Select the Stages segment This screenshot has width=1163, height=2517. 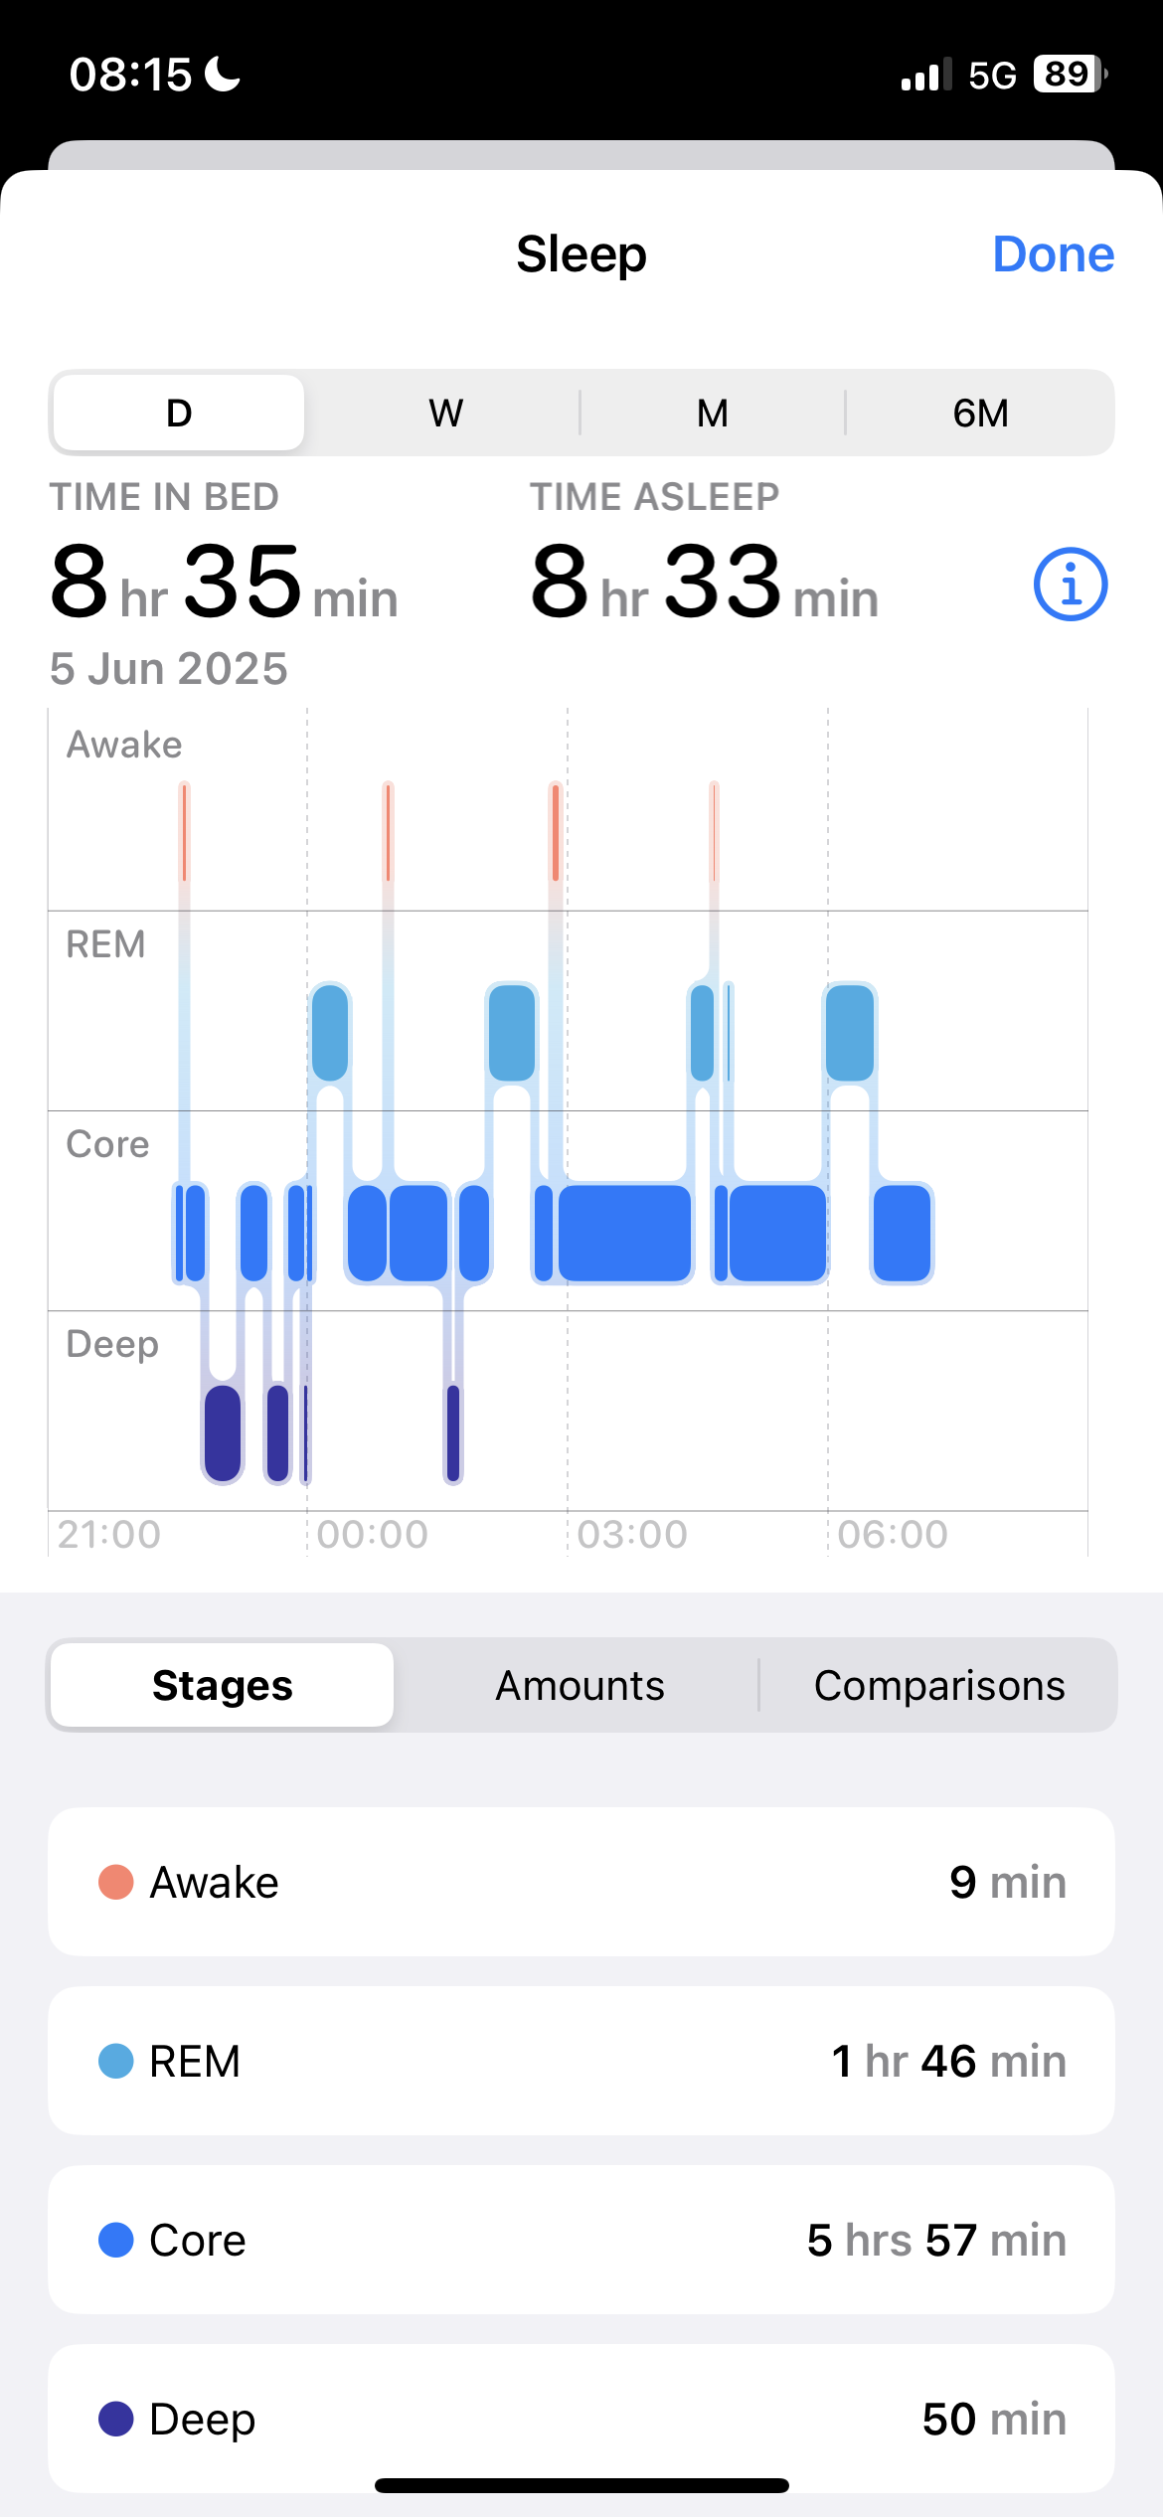[x=223, y=1685]
